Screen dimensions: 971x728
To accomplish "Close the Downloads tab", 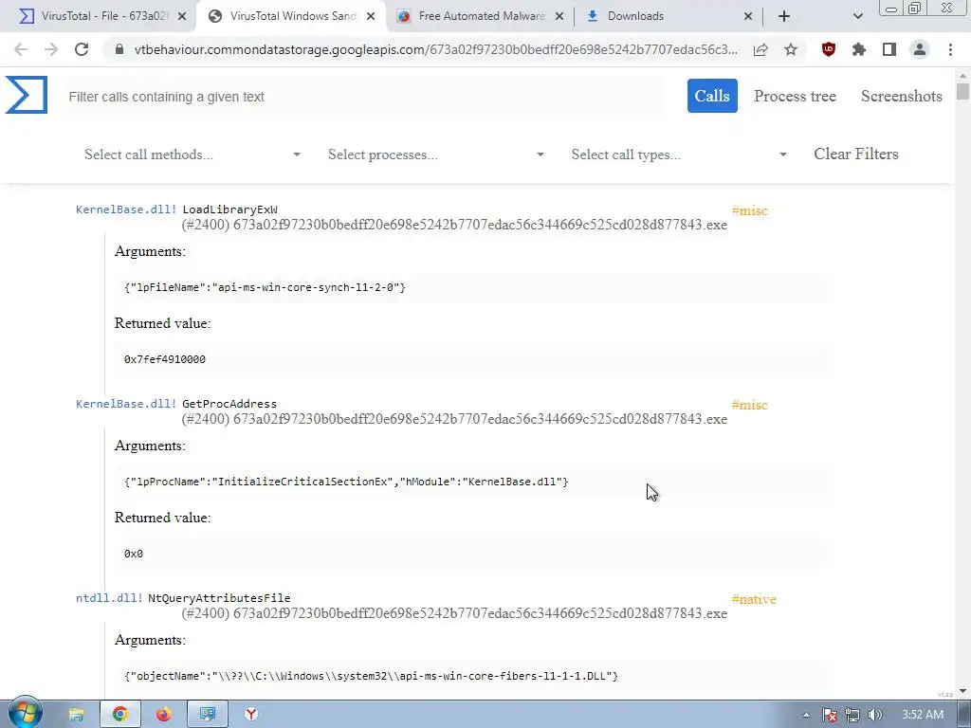I will 748,16.
